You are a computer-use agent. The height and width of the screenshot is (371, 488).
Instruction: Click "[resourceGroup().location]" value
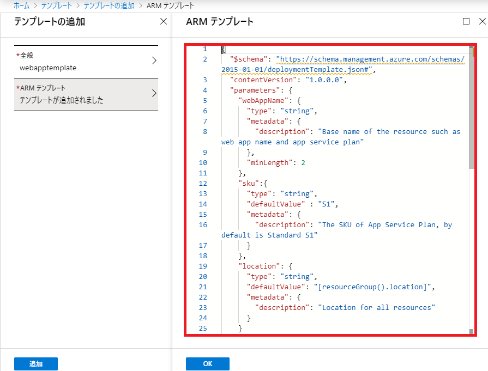click(372, 287)
